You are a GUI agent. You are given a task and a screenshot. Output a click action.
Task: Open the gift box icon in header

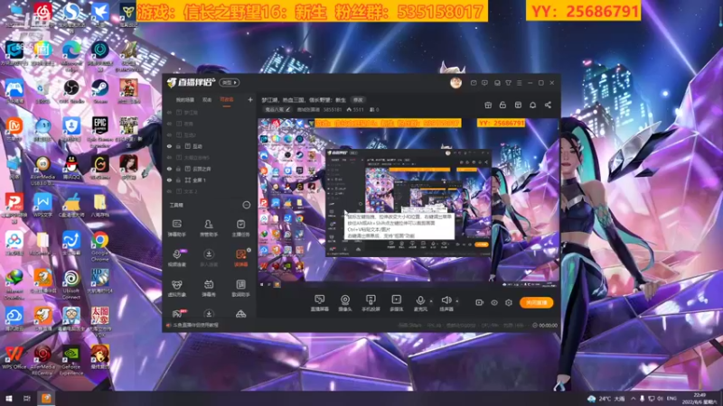pyautogui.click(x=488, y=105)
